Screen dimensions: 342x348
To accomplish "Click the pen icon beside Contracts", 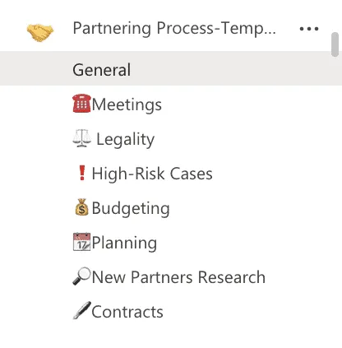I will (81, 310).
